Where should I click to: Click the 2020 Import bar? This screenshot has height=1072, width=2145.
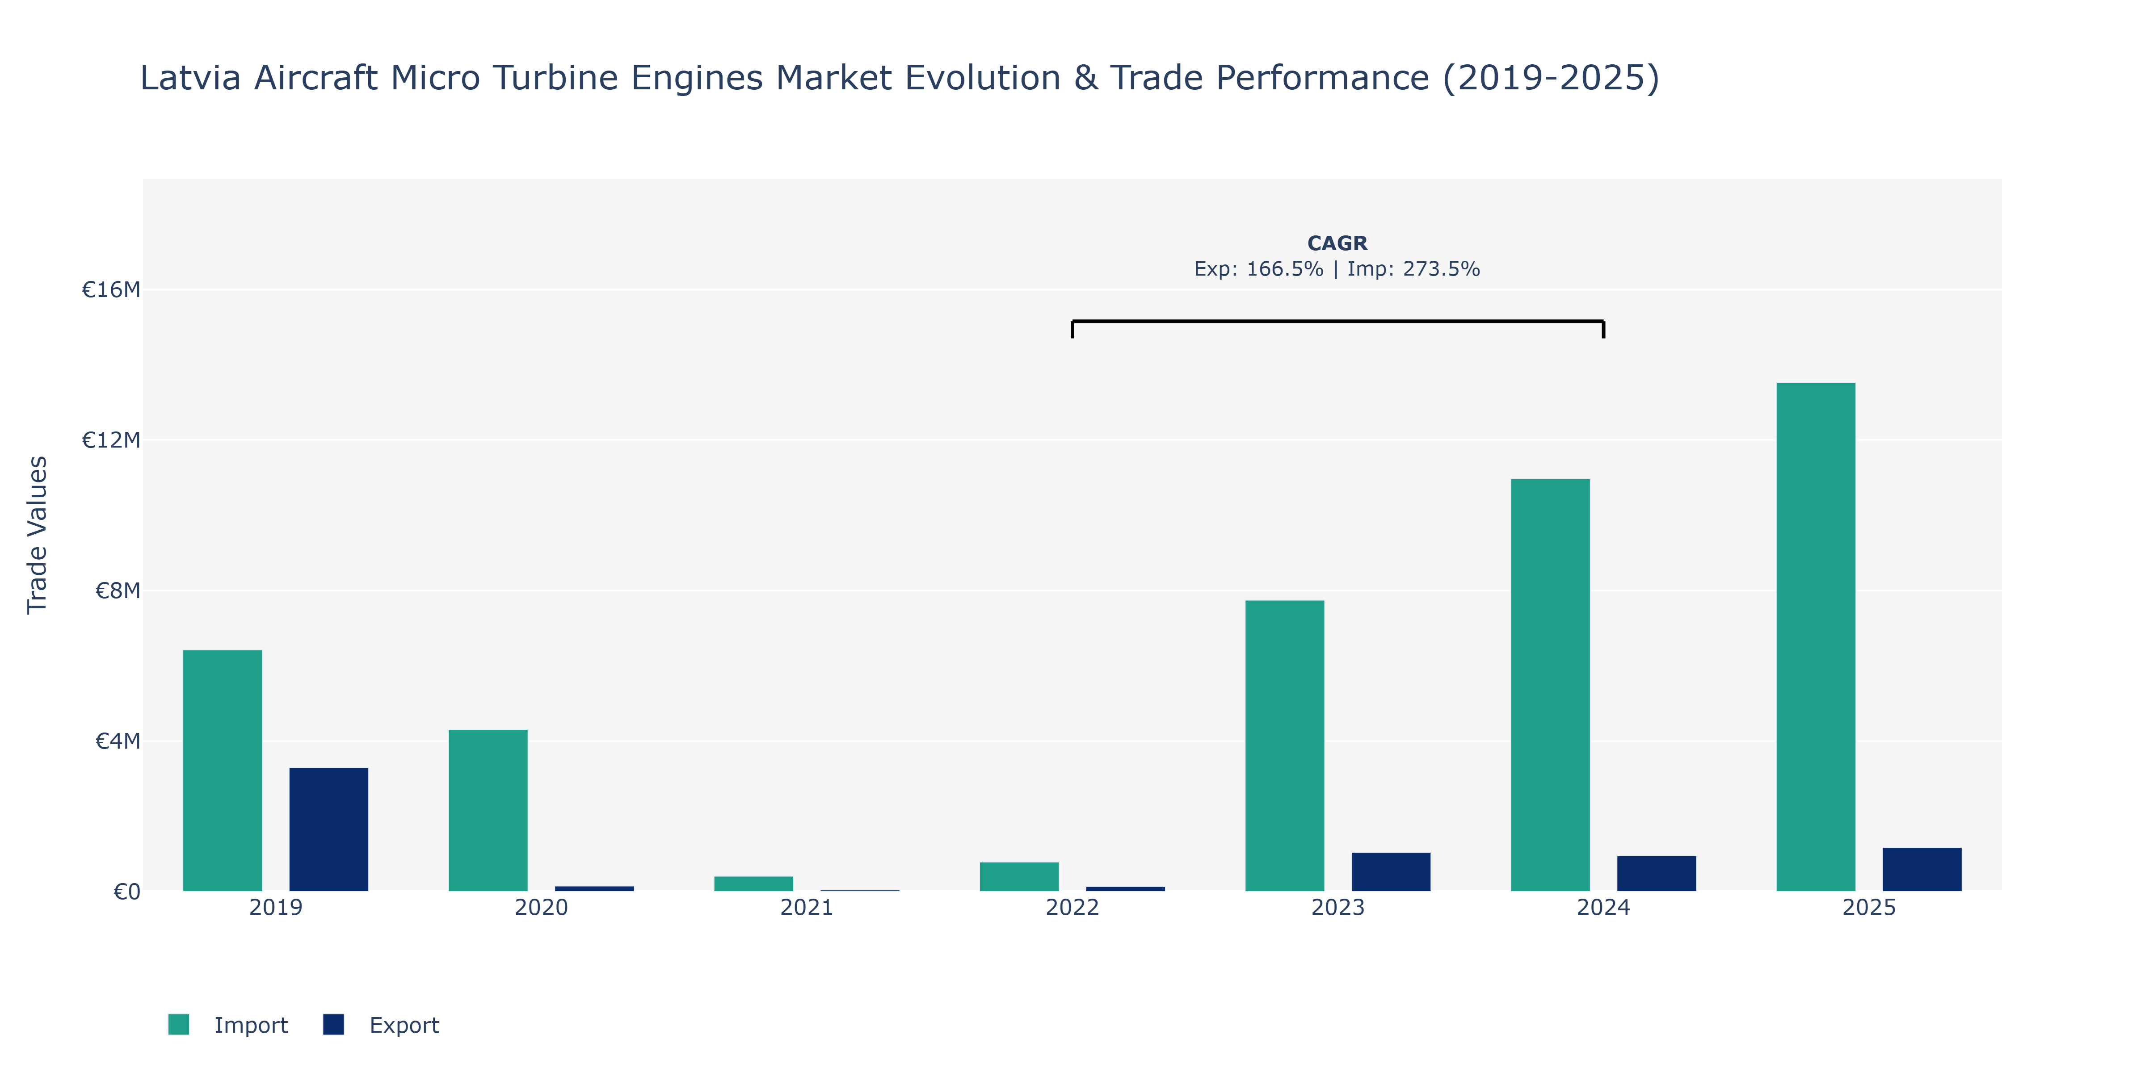pos(488,811)
